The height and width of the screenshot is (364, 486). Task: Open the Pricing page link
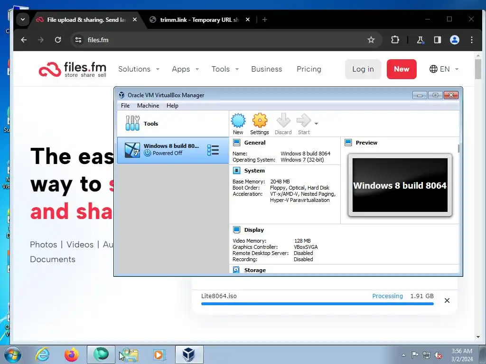click(308, 69)
